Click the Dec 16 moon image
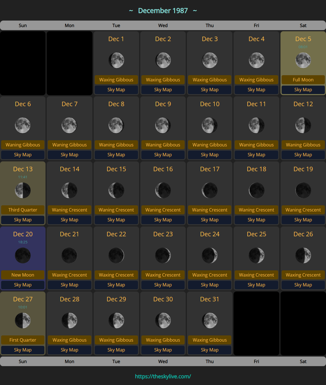 tap(163, 190)
